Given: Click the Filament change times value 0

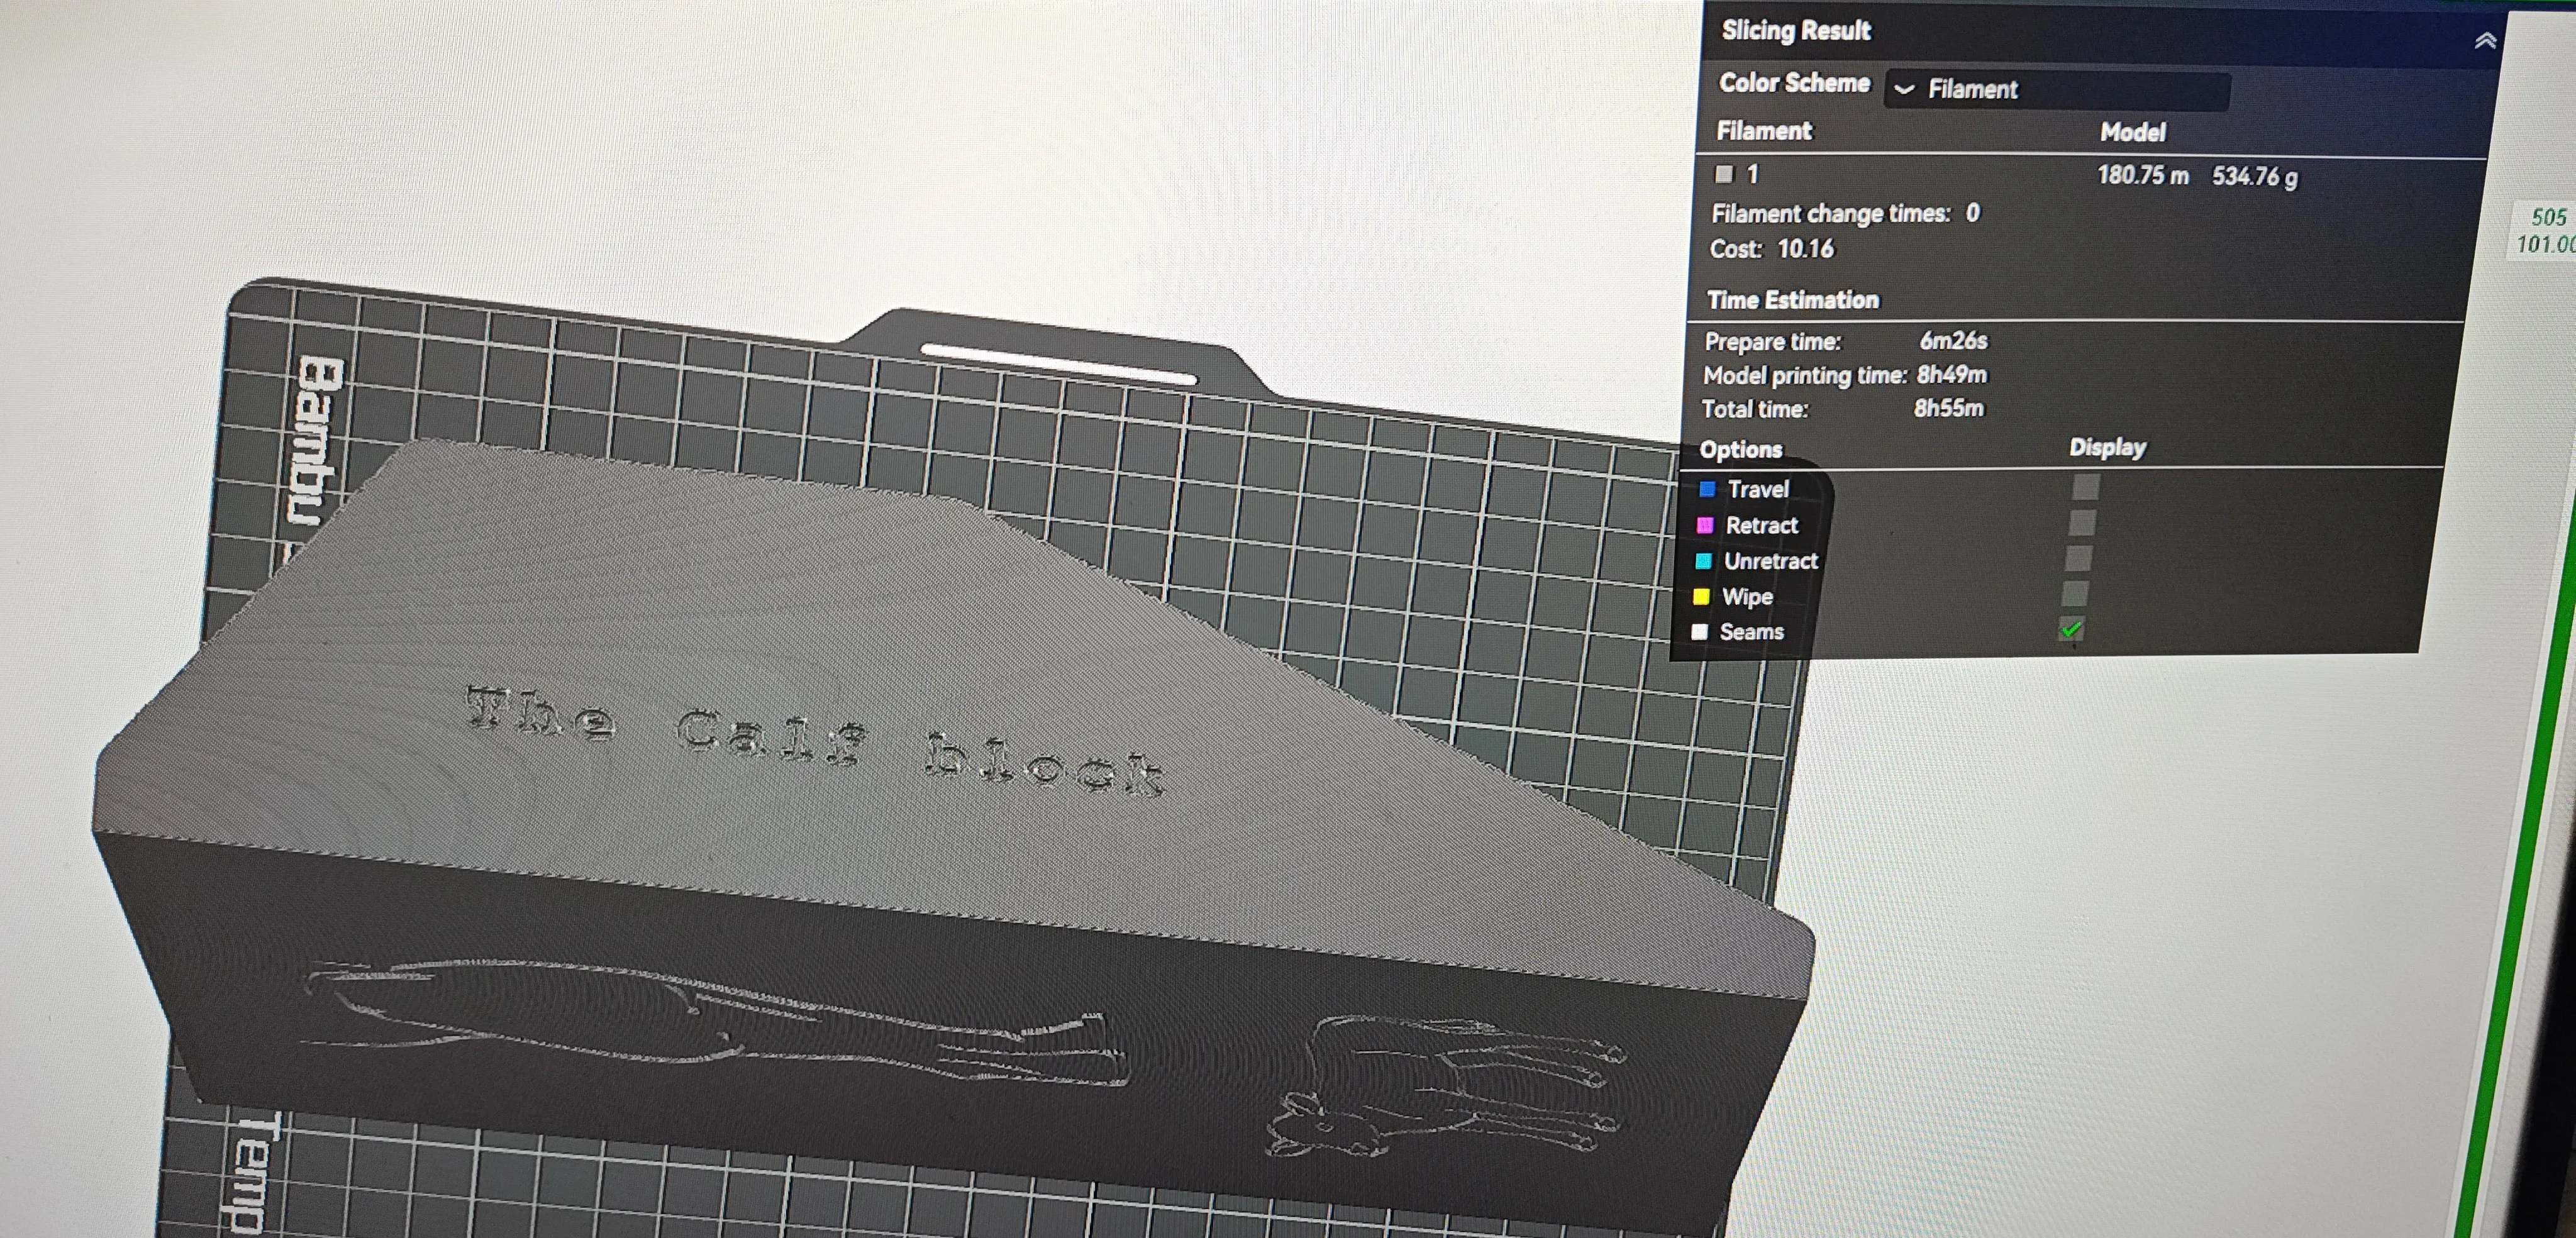Looking at the screenshot, I should point(1972,213).
